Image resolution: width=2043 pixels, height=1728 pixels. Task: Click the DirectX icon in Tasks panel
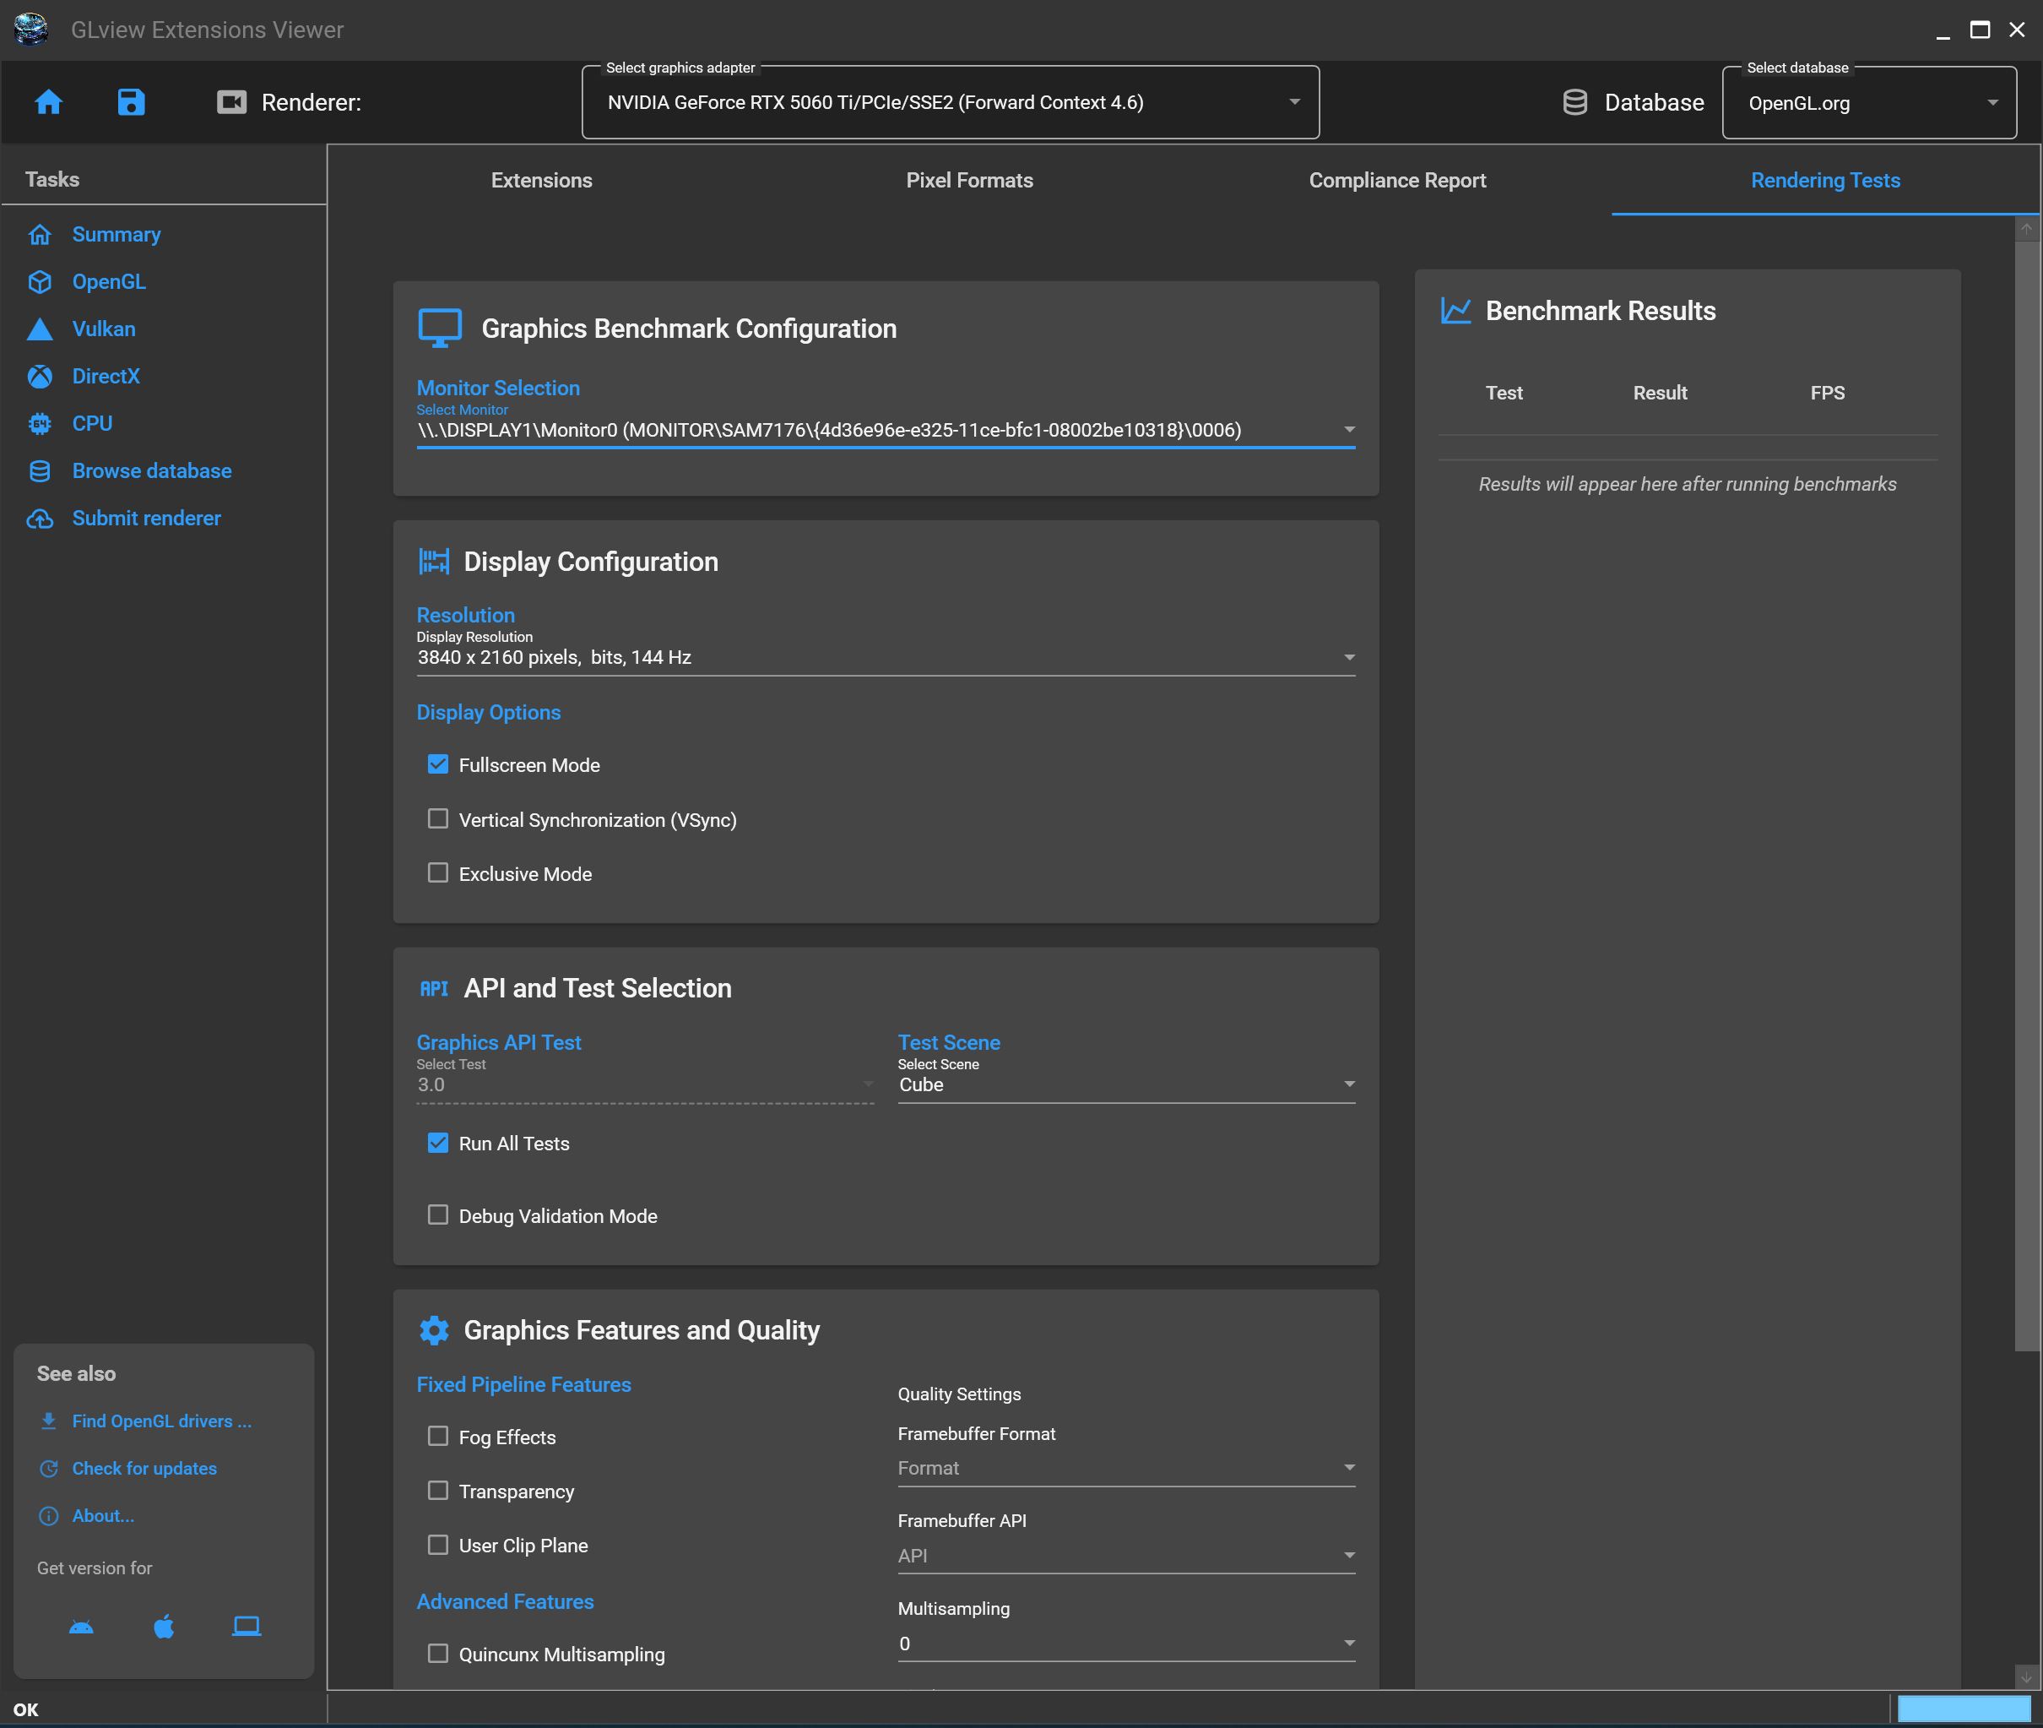pyautogui.click(x=41, y=376)
